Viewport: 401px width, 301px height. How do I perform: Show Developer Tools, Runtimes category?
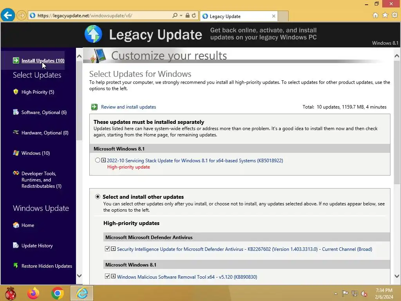tap(42, 180)
